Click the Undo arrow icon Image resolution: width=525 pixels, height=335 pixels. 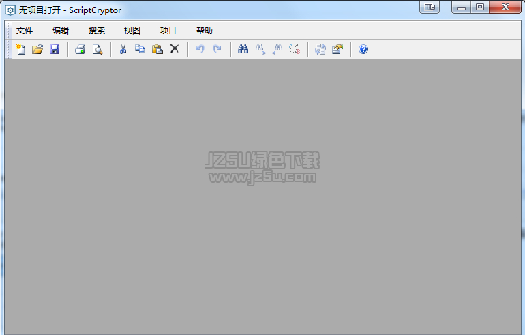200,49
